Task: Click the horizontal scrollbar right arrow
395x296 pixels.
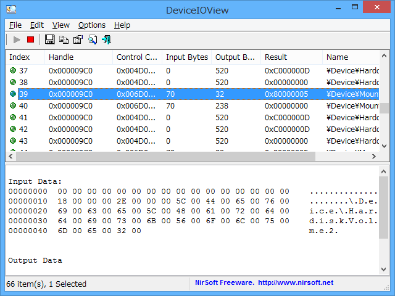Action: [374, 156]
